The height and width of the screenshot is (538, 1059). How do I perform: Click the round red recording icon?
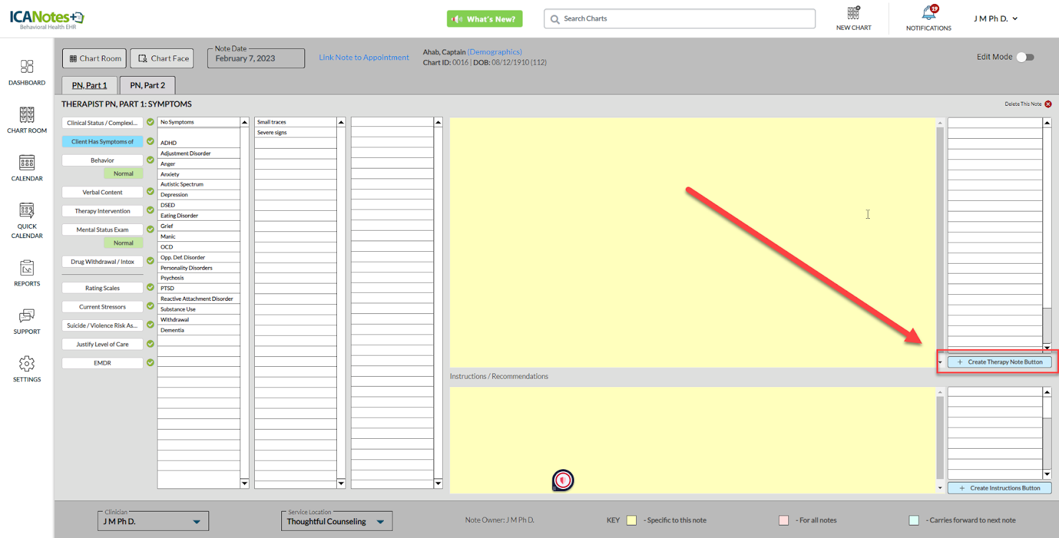(x=563, y=480)
